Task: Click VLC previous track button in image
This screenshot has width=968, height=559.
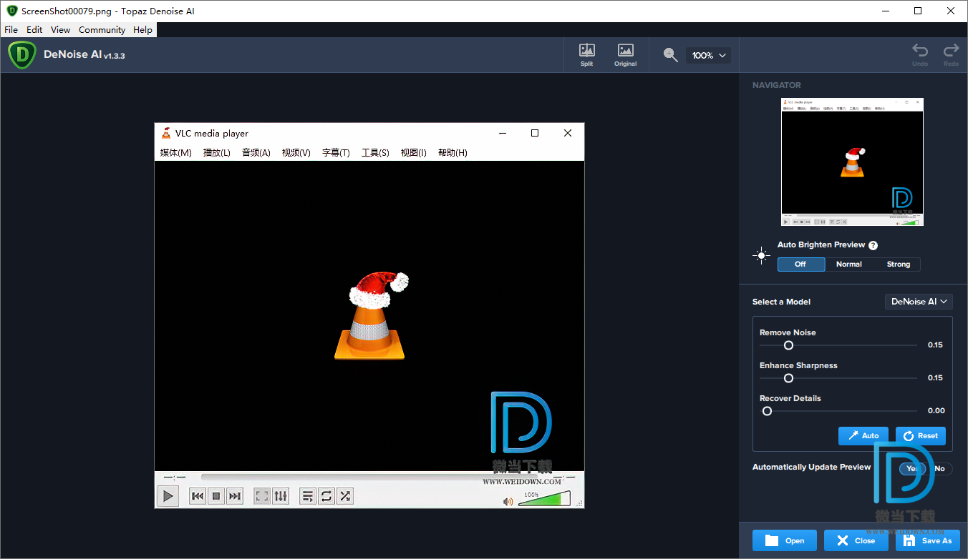Action: click(198, 495)
